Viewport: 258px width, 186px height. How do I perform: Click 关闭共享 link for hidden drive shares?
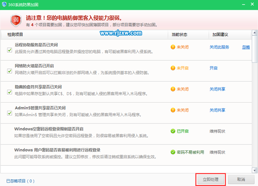(217, 89)
